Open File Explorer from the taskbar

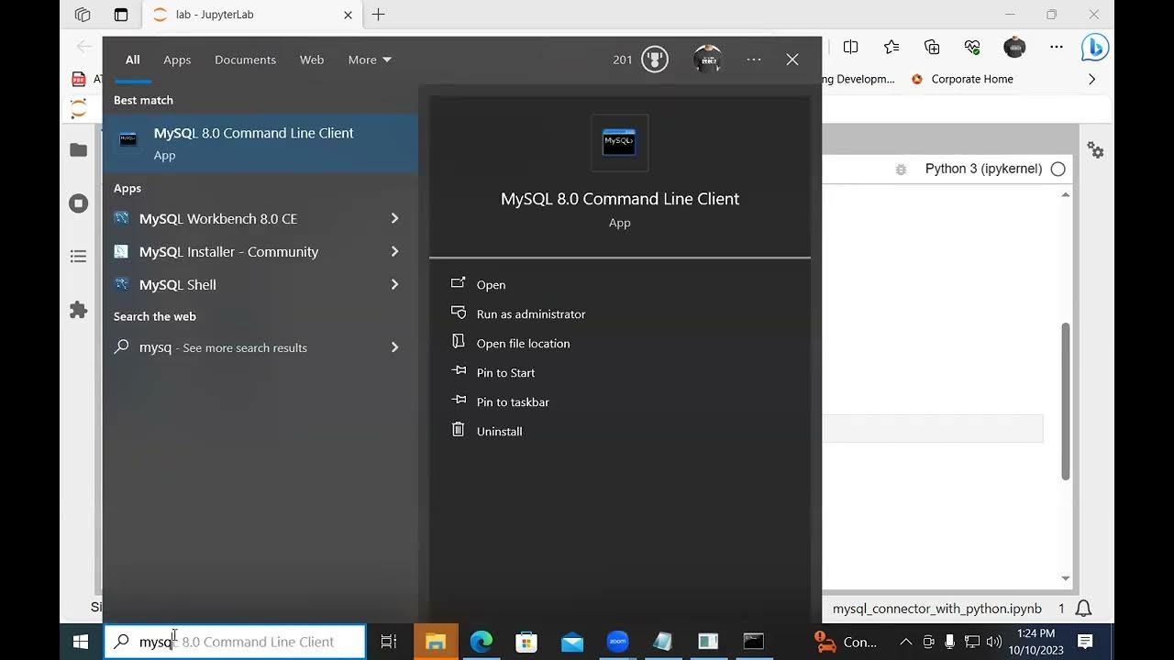(436, 642)
